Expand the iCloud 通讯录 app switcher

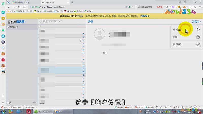click(17, 22)
